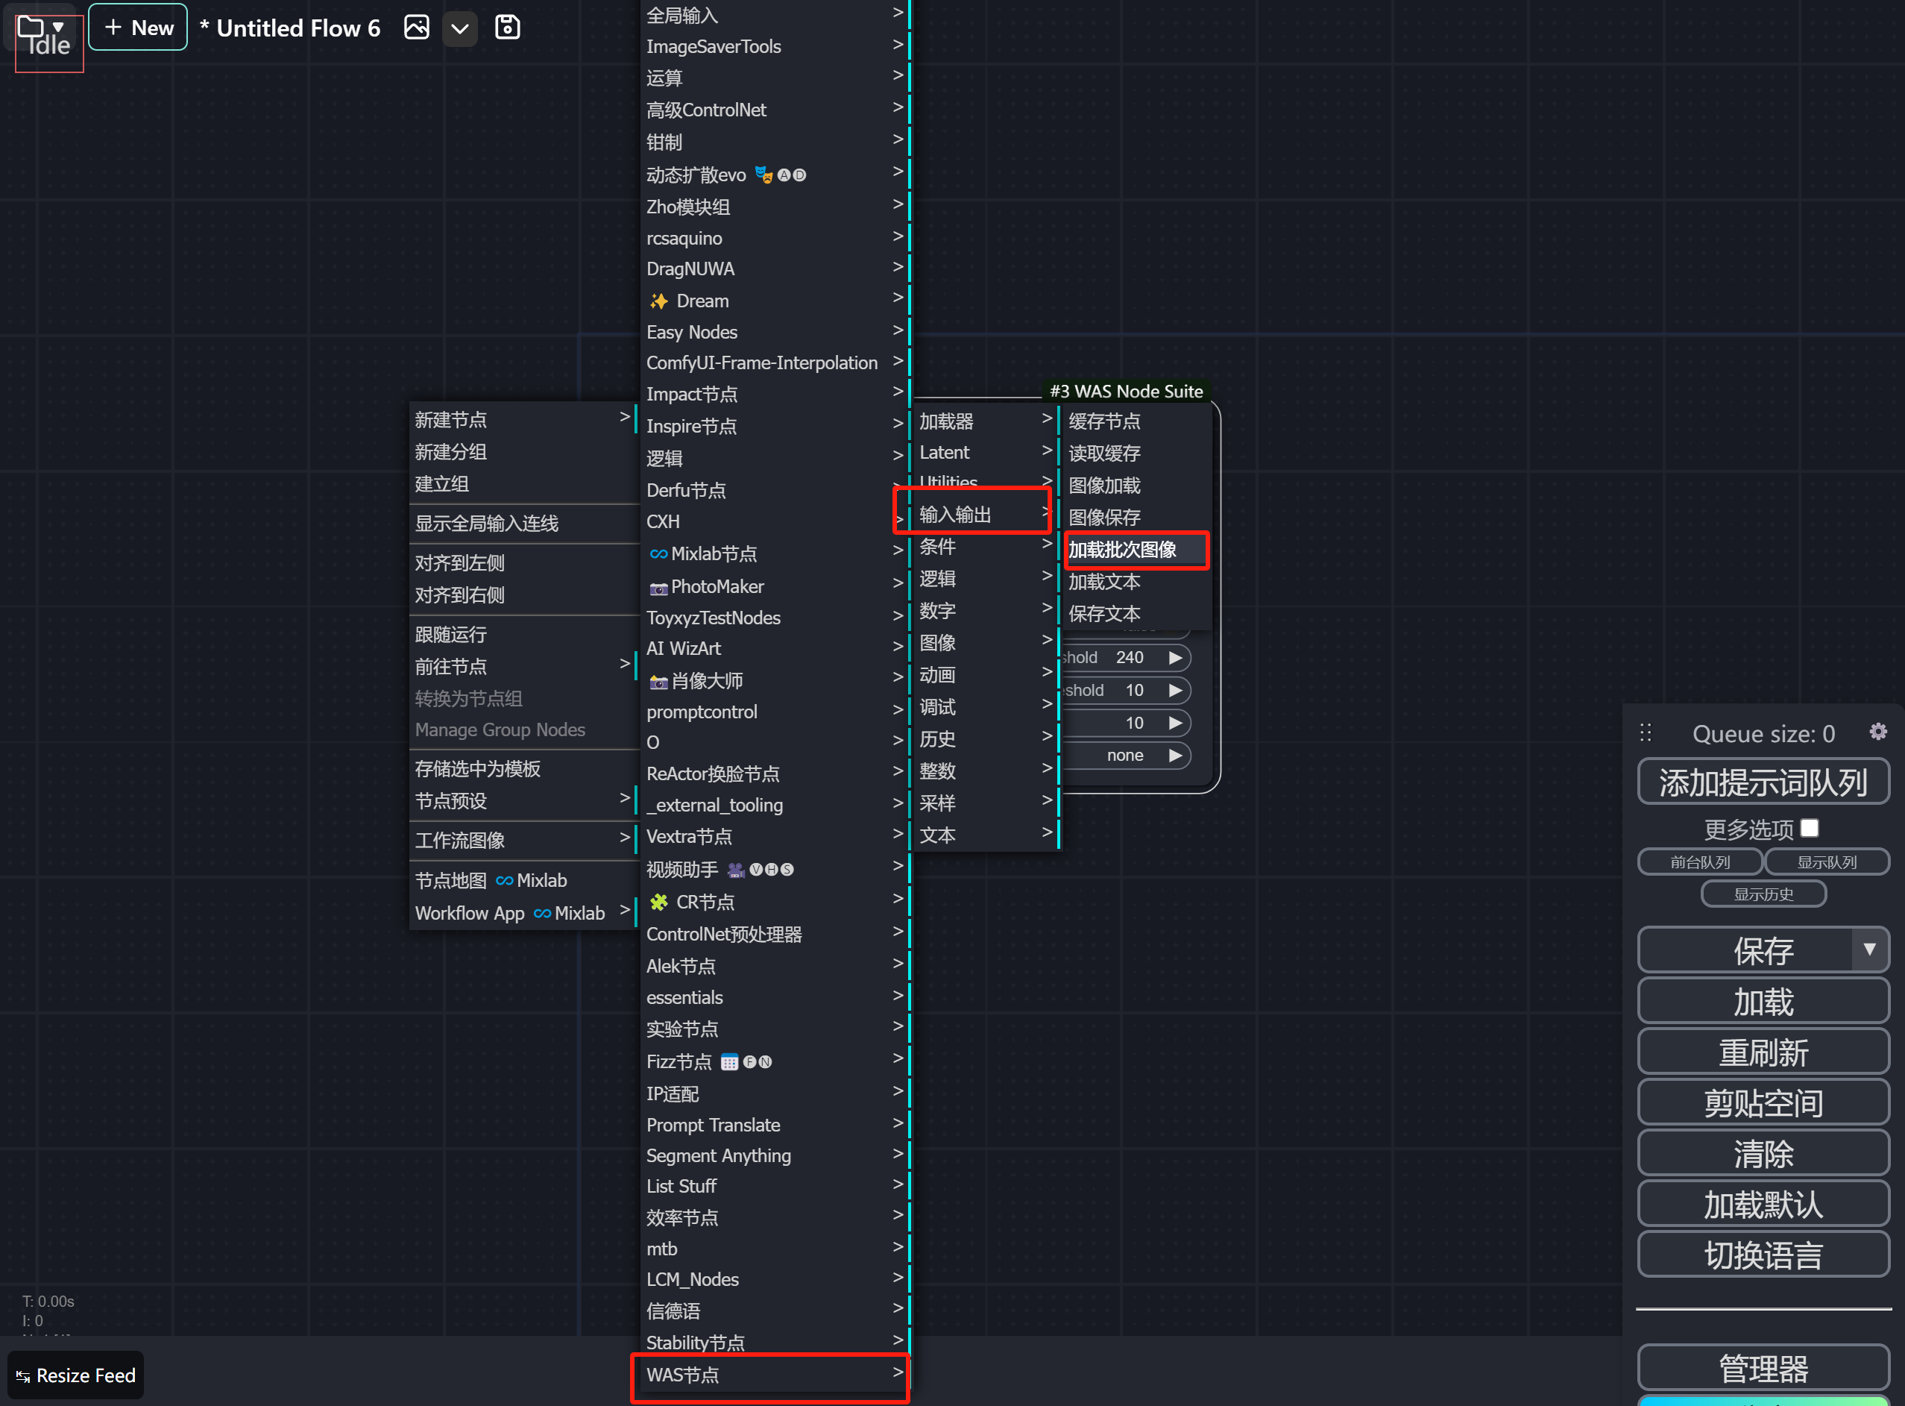The image size is (1905, 1406).
Task: Select 对齐到右侧 menu item
Action: [x=523, y=595]
